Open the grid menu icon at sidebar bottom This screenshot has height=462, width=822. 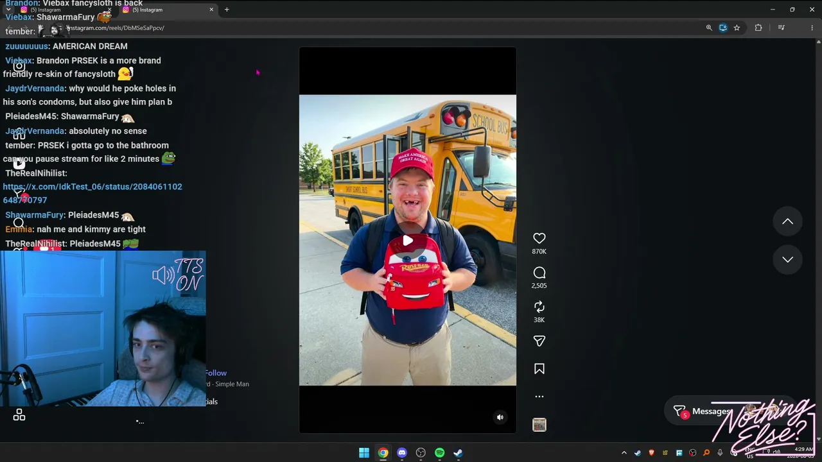19,415
